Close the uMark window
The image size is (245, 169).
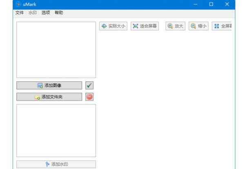[227, 4]
